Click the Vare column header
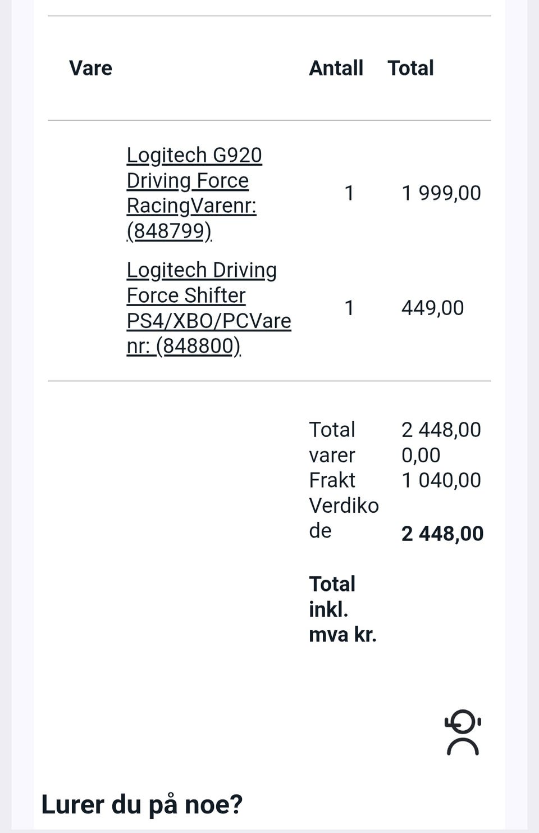The height and width of the screenshot is (833, 539). click(x=90, y=68)
